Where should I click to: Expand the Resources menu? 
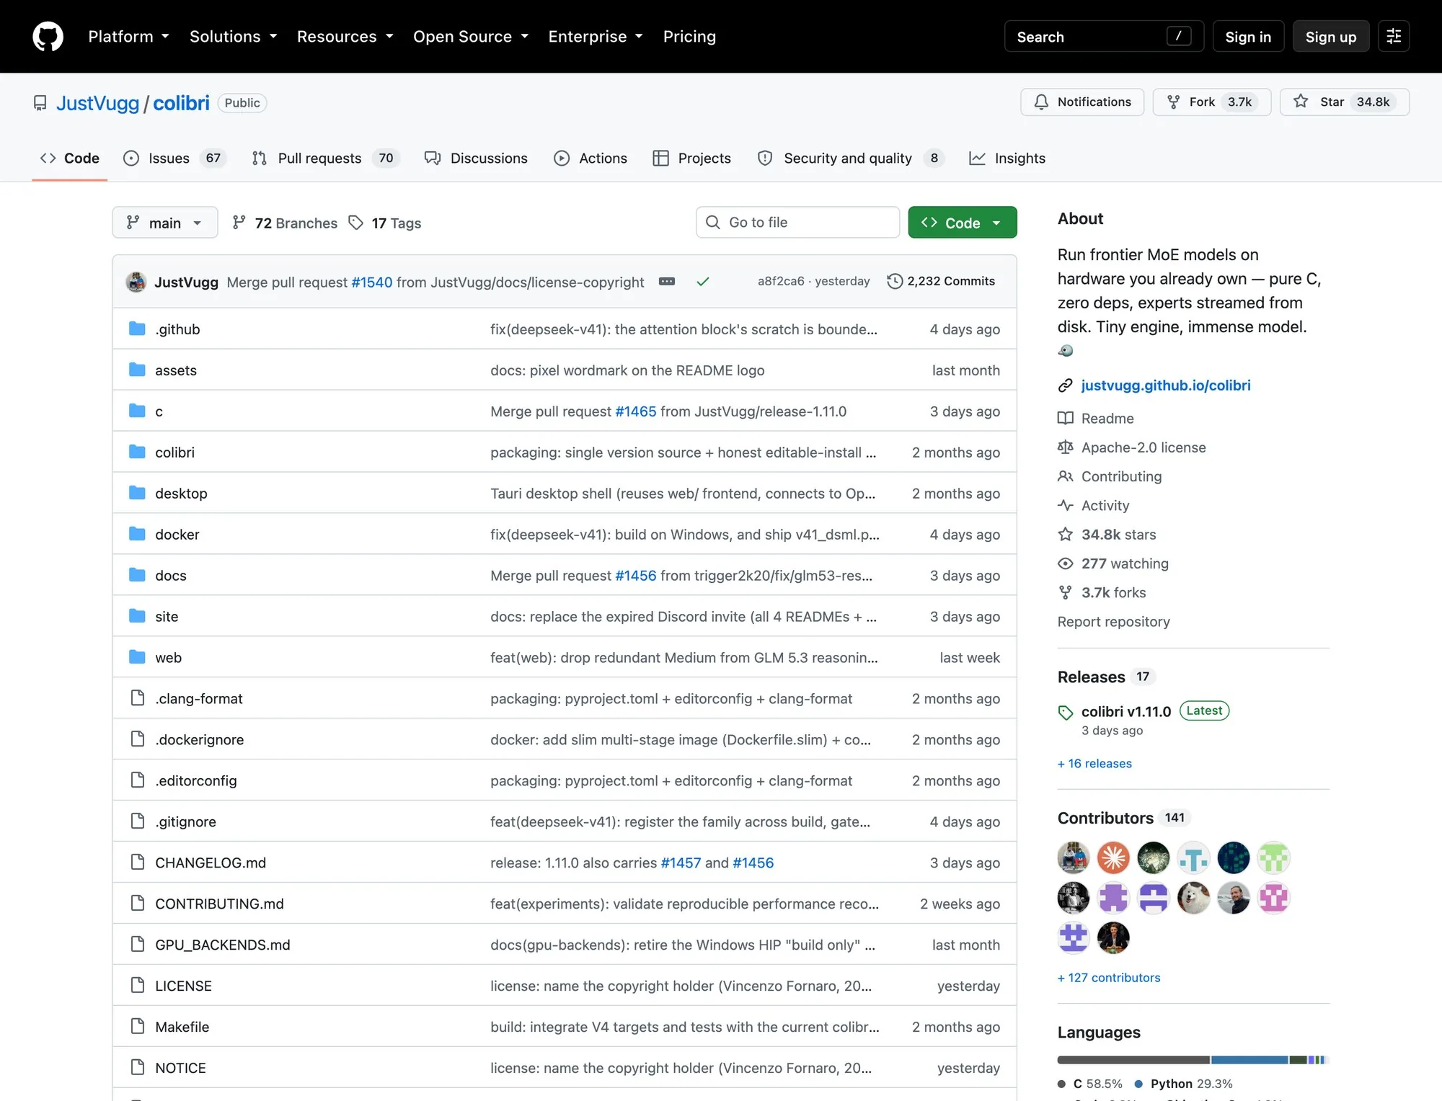345,37
